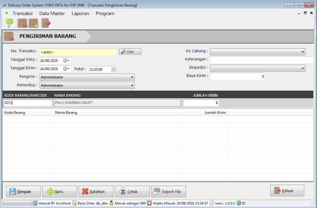Click the box with red minus toolbar icon
Image resolution: width=317 pixels, height=208 pixels.
(x=22, y=23)
